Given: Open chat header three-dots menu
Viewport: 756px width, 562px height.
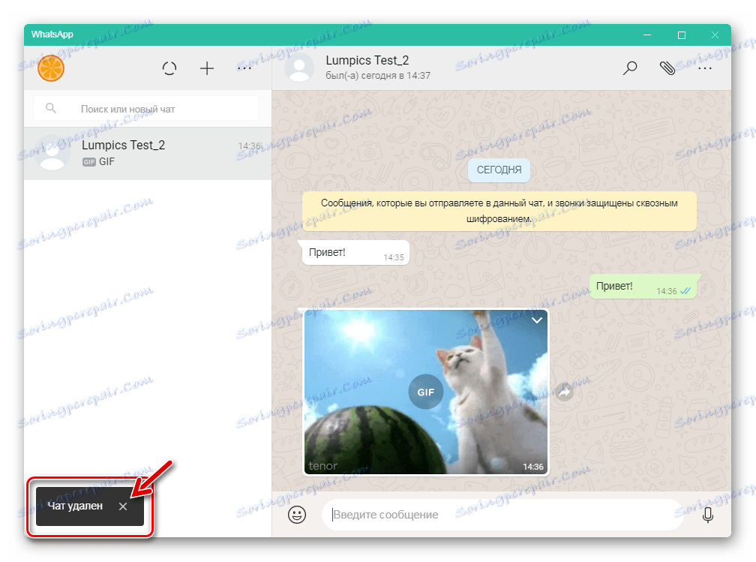Looking at the screenshot, I should coord(705,68).
